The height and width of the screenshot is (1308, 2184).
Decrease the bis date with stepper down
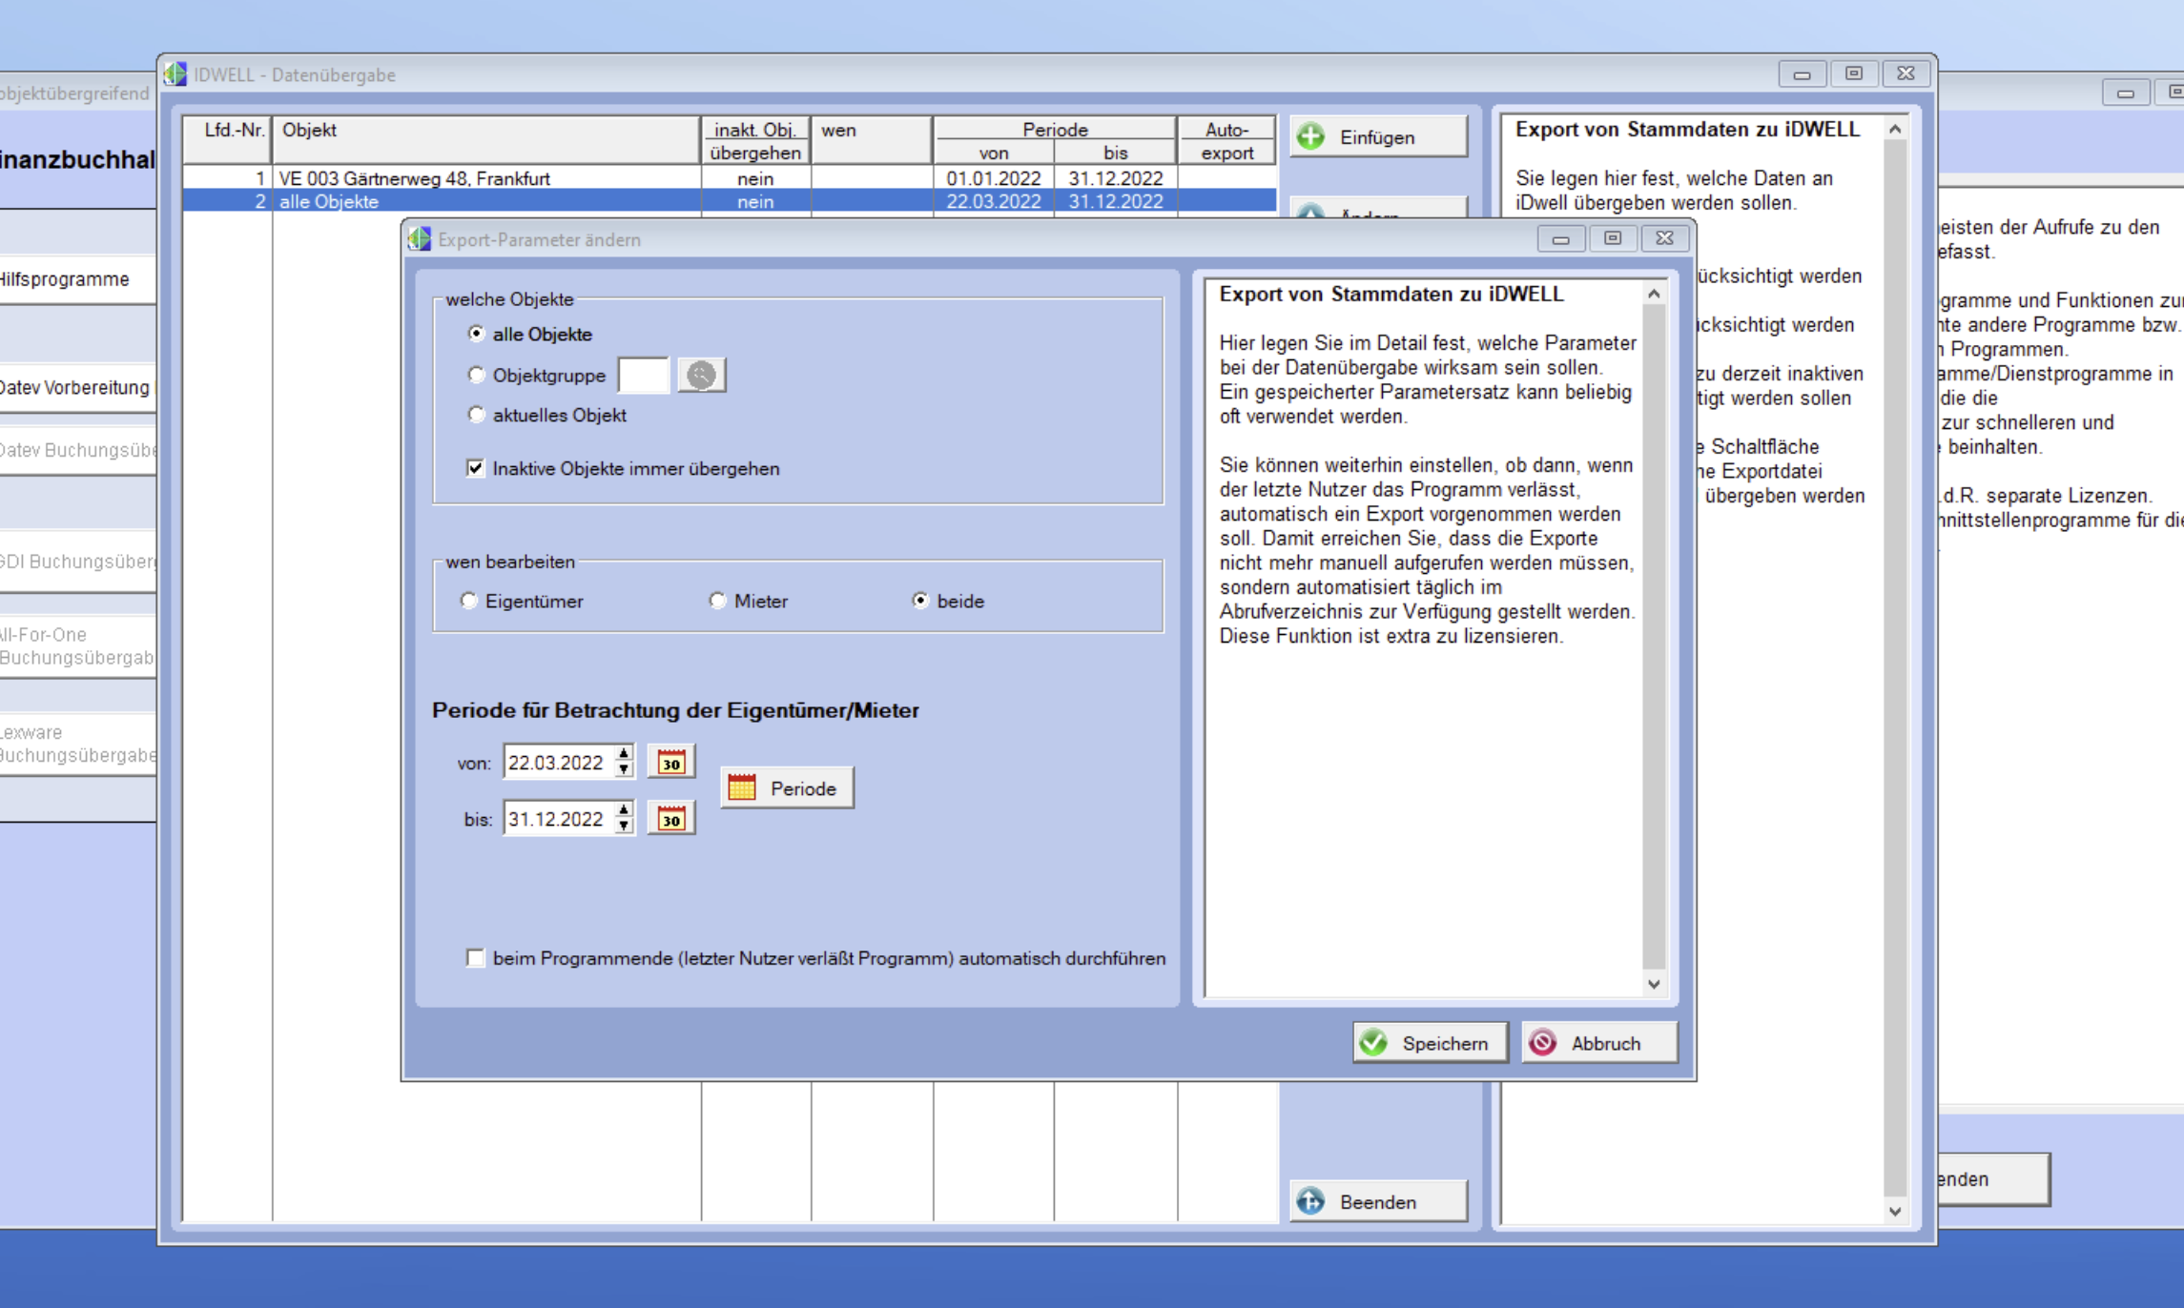[624, 828]
